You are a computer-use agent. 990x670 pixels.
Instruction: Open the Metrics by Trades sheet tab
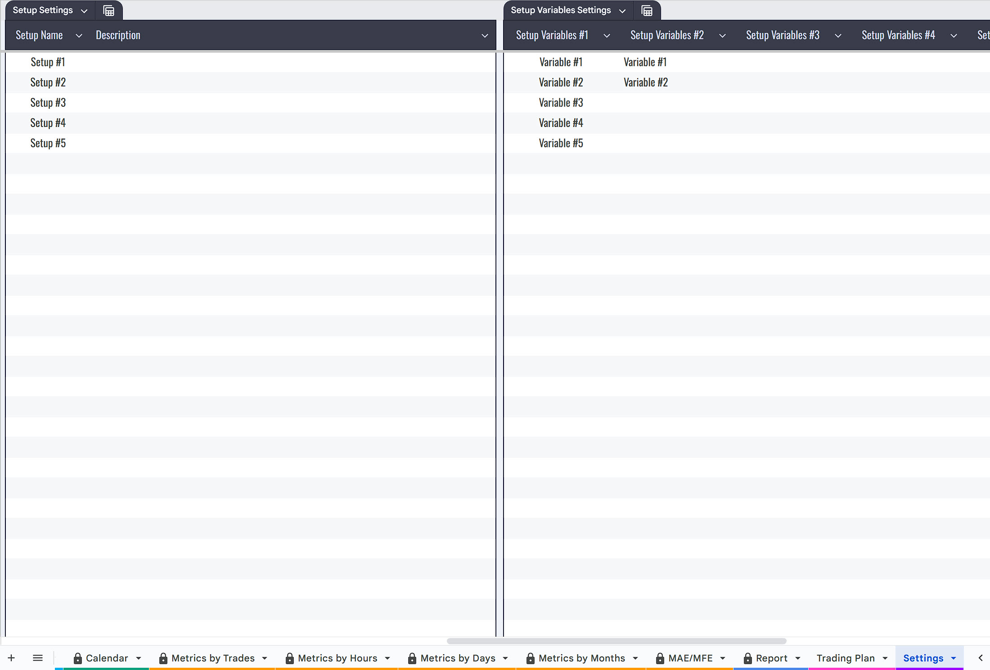pyautogui.click(x=212, y=658)
